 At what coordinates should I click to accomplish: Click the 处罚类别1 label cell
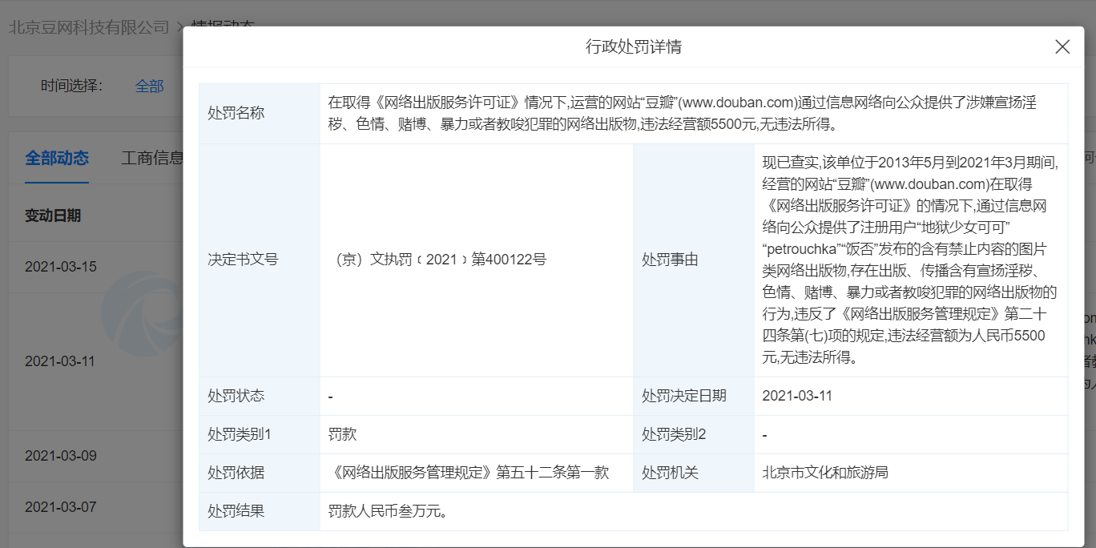point(260,434)
